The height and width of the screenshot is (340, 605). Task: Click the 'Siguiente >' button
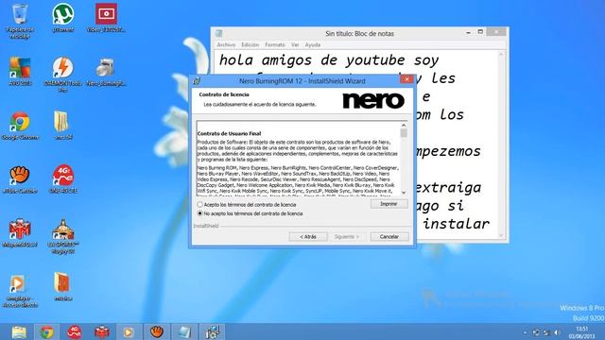pos(347,237)
